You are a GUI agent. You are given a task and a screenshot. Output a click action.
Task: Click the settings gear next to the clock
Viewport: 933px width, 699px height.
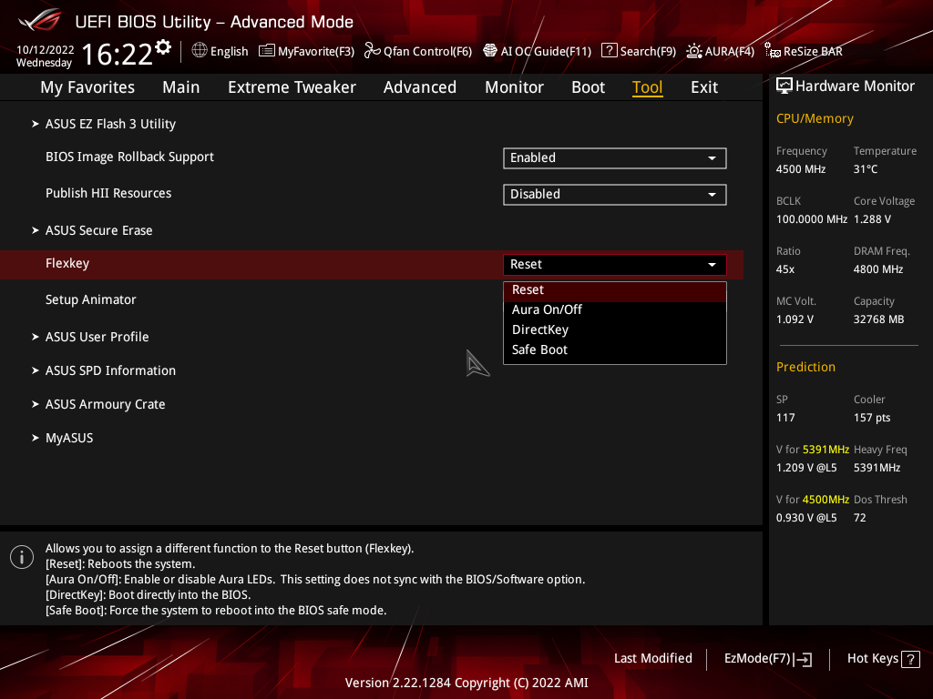click(163, 47)
